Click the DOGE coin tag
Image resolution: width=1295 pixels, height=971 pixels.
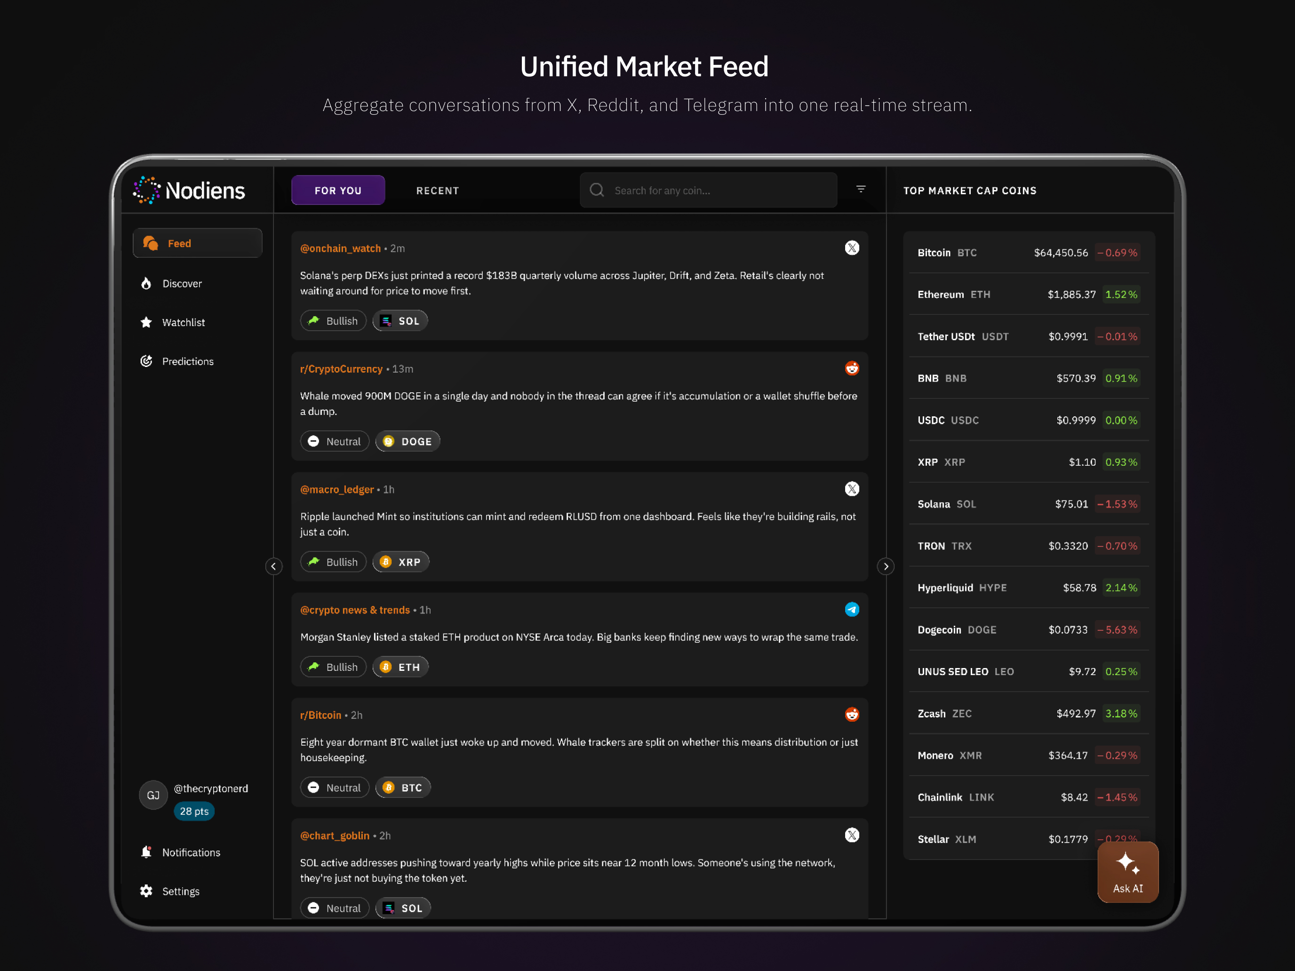coord(408,441)
